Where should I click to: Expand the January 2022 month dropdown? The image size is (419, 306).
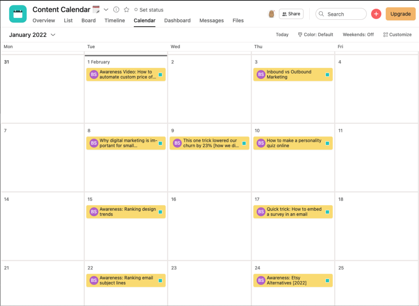(53, 35)
